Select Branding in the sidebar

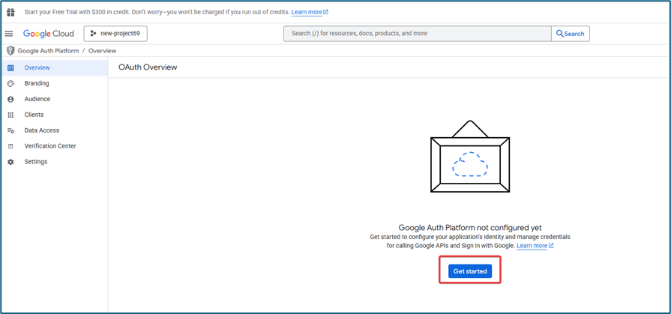coord(37,84)
